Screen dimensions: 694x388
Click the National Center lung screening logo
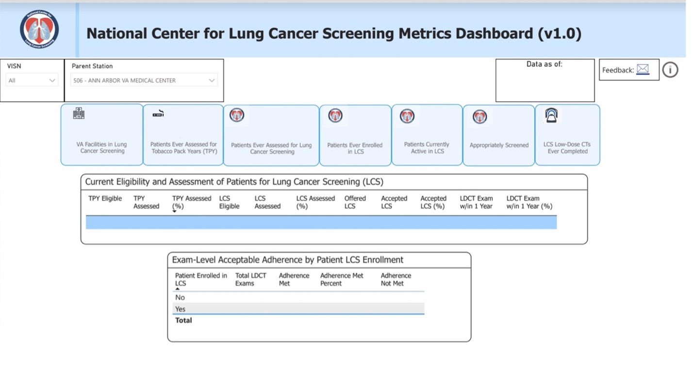(x=39, y=30)
